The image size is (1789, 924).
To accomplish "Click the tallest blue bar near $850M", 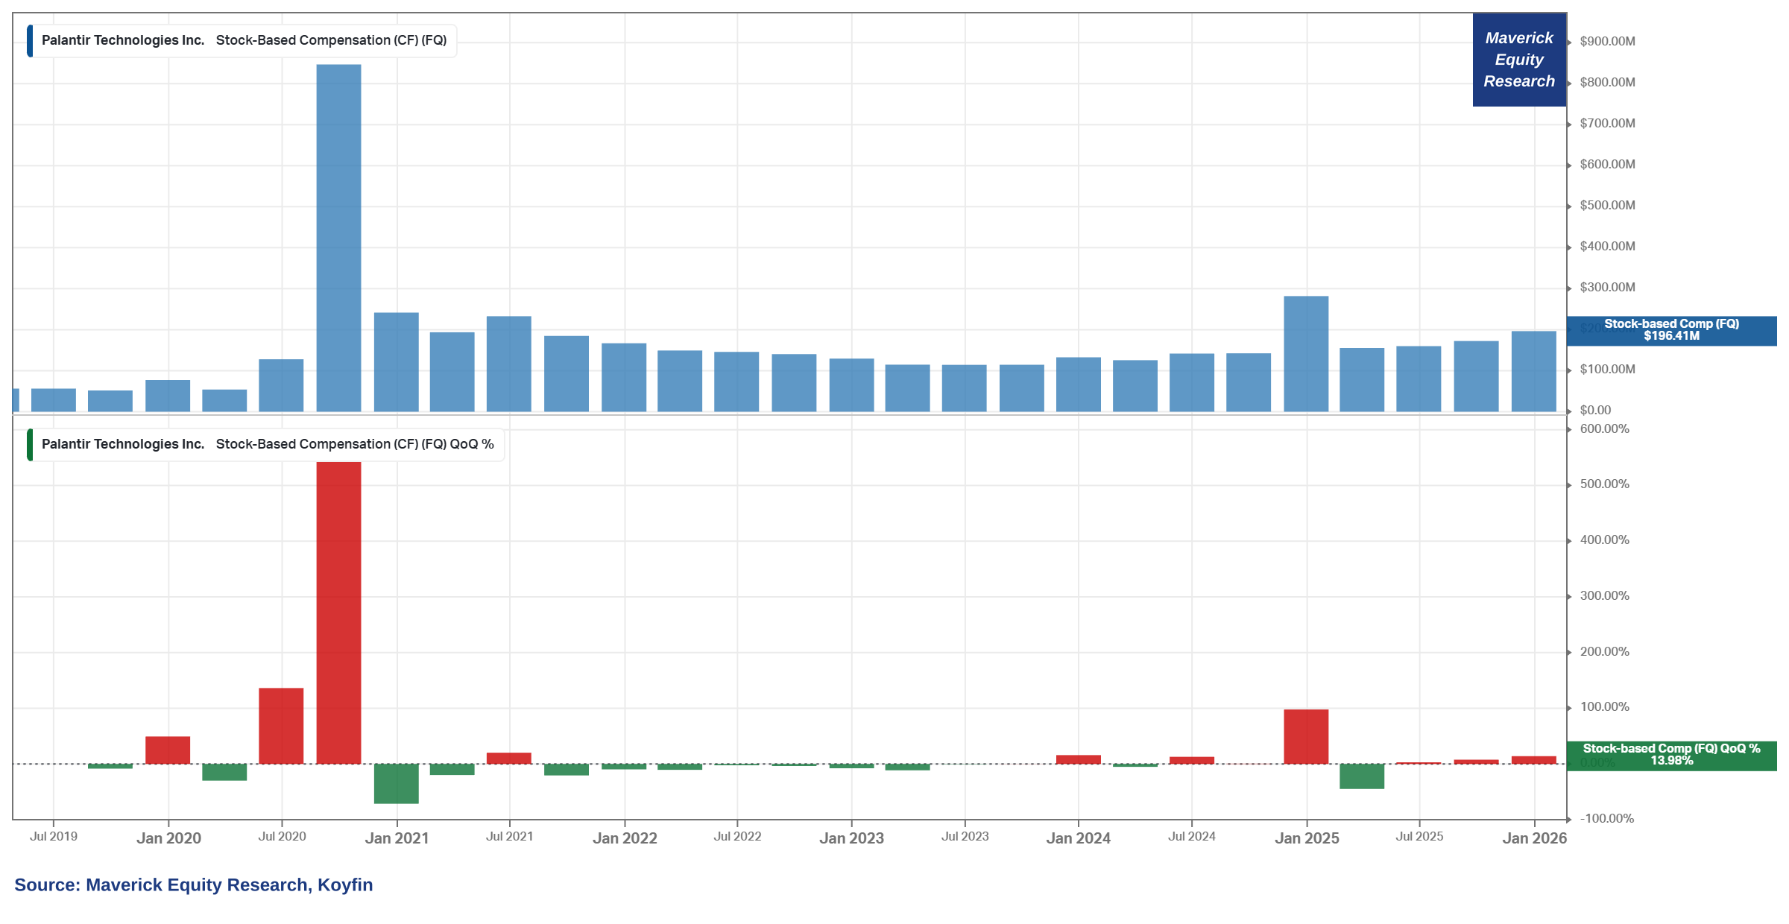I will [x=338, y=238].
